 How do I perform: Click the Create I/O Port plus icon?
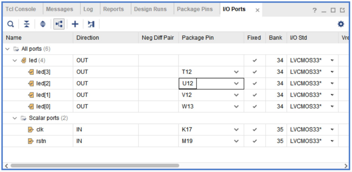[x=75, y=24]
